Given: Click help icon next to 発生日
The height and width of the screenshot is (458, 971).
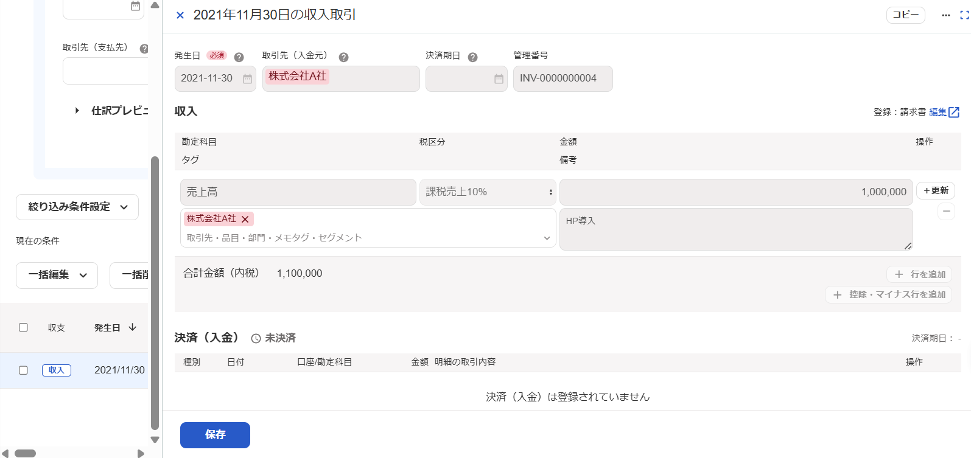Looking at the screenshot, I should coord(239,57).
